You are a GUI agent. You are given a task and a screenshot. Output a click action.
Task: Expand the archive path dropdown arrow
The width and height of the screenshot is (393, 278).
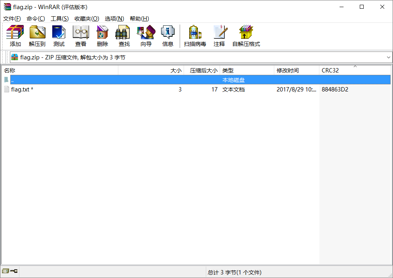388,57
